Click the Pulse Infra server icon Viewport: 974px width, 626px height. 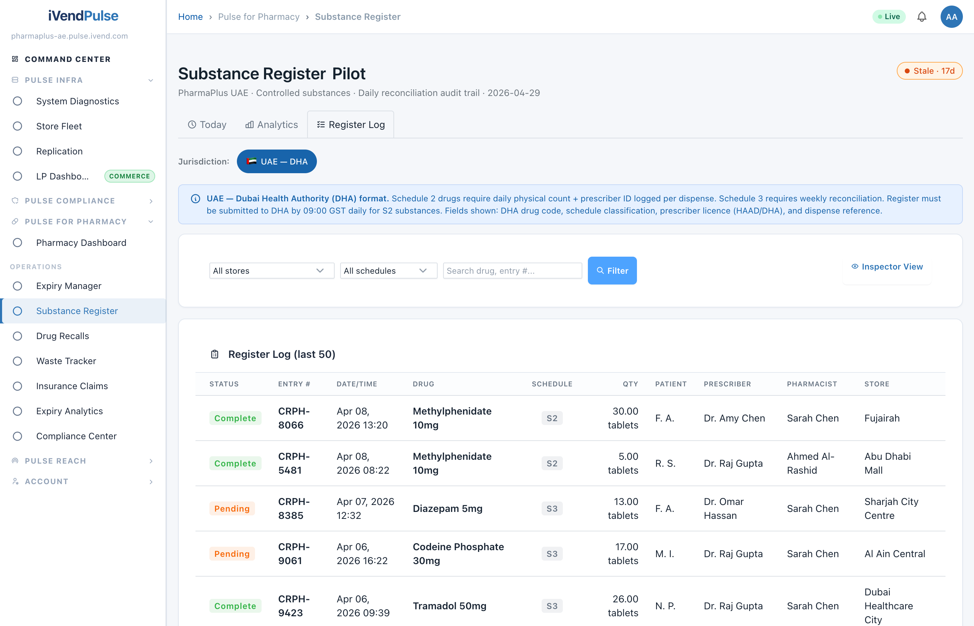pos(15,80)
